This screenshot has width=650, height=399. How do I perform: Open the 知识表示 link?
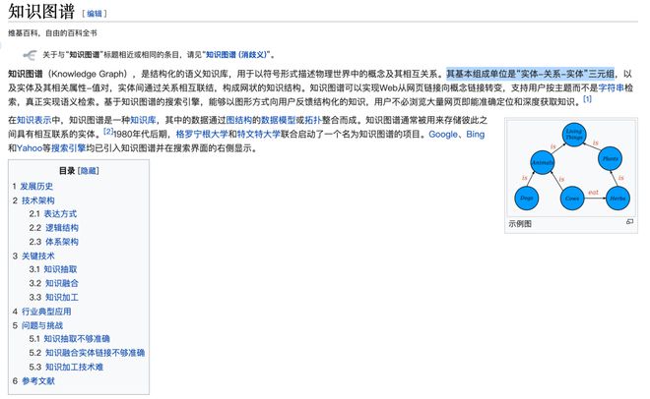coord(34,120)
